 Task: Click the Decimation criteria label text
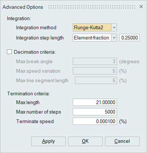click(35, 52)
